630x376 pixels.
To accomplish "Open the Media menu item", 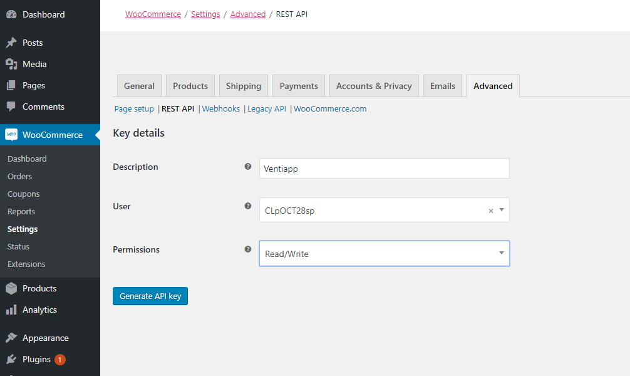I will tap(50, 64).
